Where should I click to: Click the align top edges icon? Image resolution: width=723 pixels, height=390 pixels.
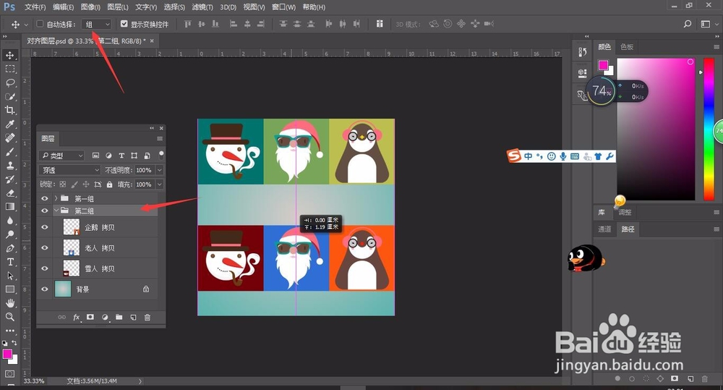click(x=188, y=24)
